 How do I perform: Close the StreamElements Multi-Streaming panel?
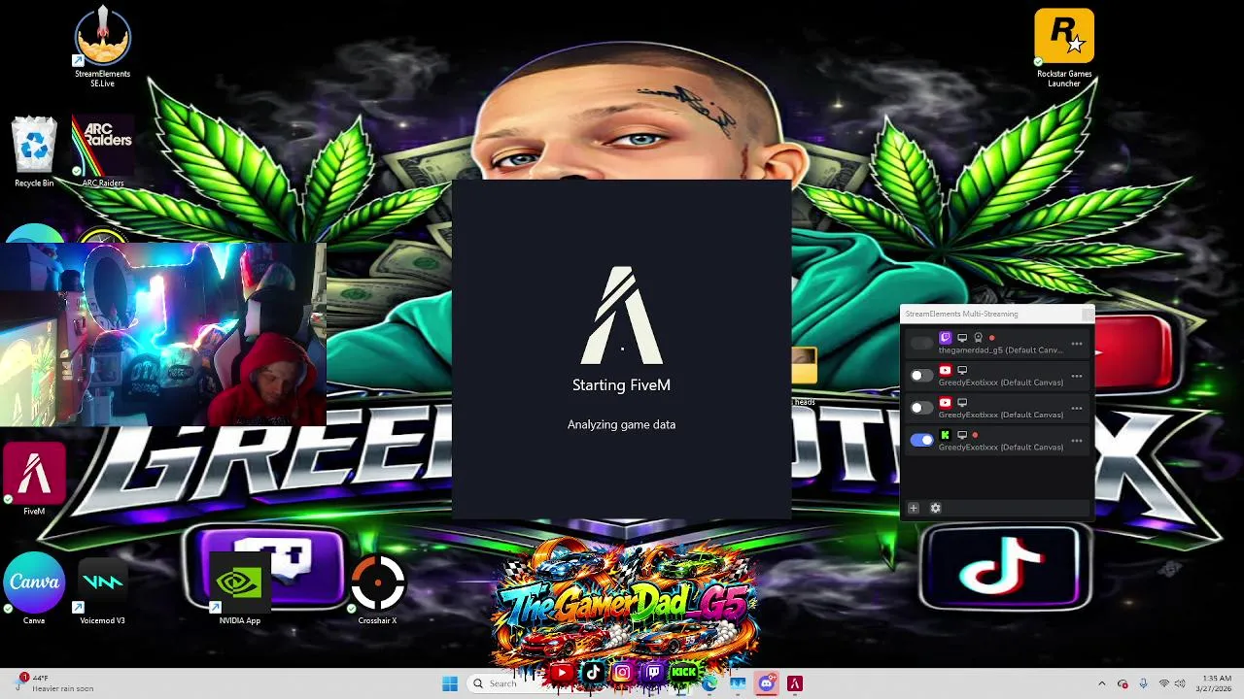[1087, 314]
